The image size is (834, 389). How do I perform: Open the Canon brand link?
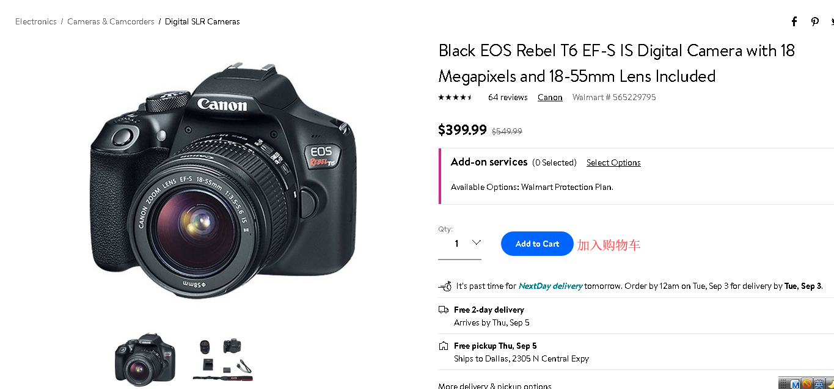[x=550, y=97]
